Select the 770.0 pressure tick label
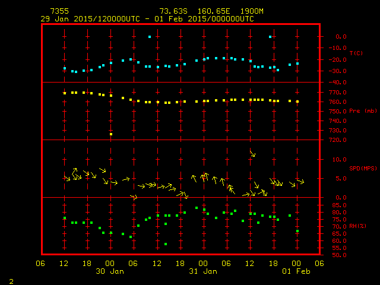 pyautogui.click(x=338, y=93)
